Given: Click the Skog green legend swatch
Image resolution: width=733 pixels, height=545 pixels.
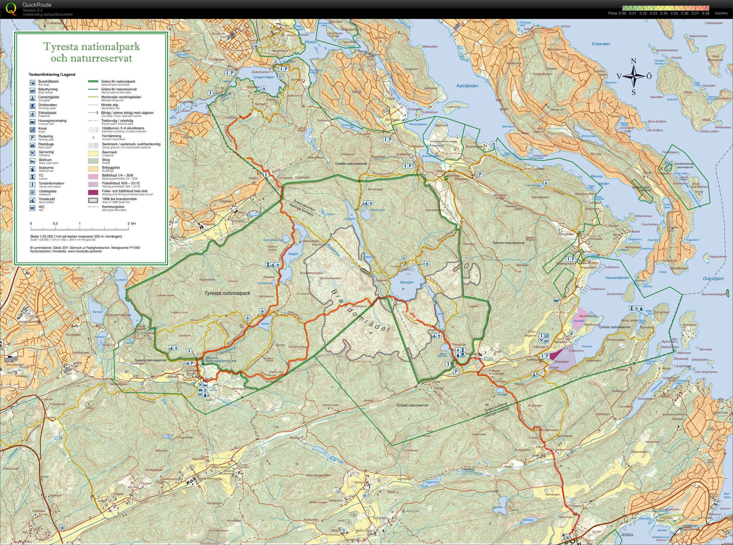Looking at the screenshot, I should pyautogui.click(x=93, y=161).
